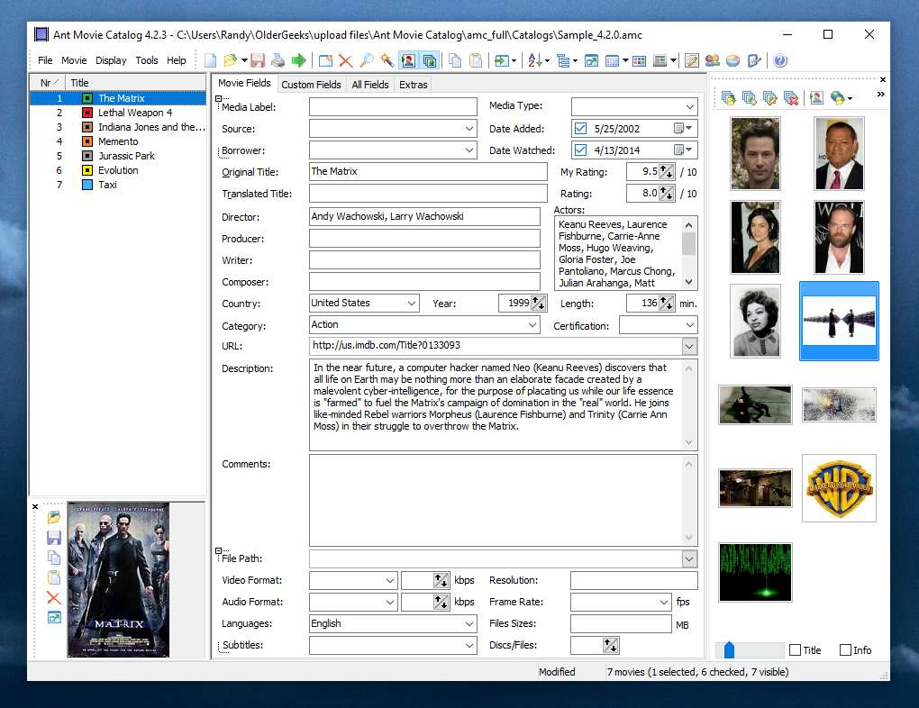Switch to the Custom Fields tab
The image size is (919, 708).
[311, 85]
